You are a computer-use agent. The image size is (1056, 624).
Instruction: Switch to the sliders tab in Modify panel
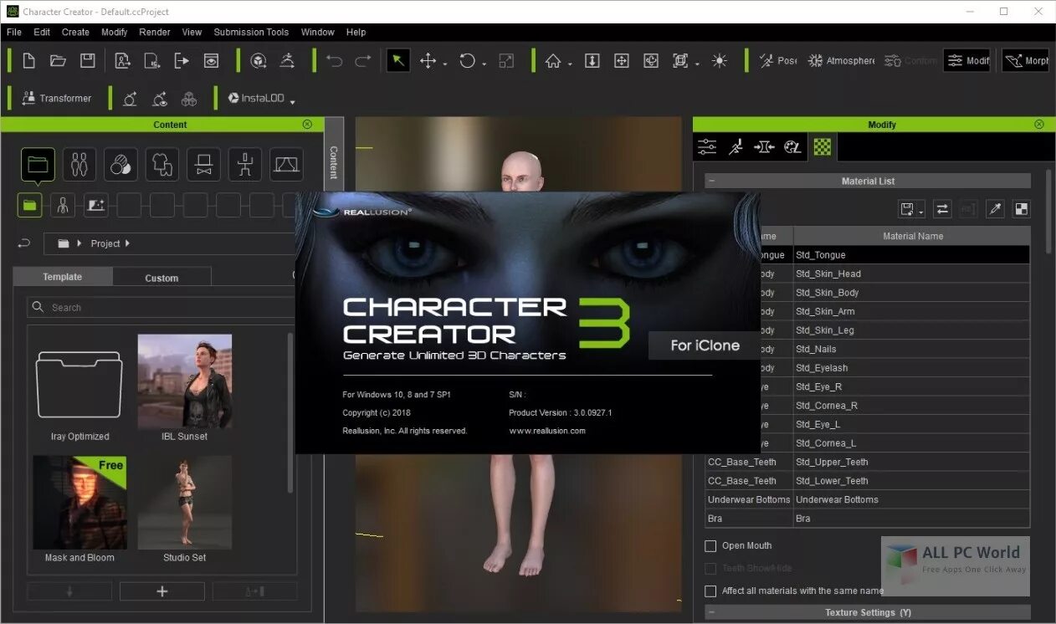click(707, 147)
